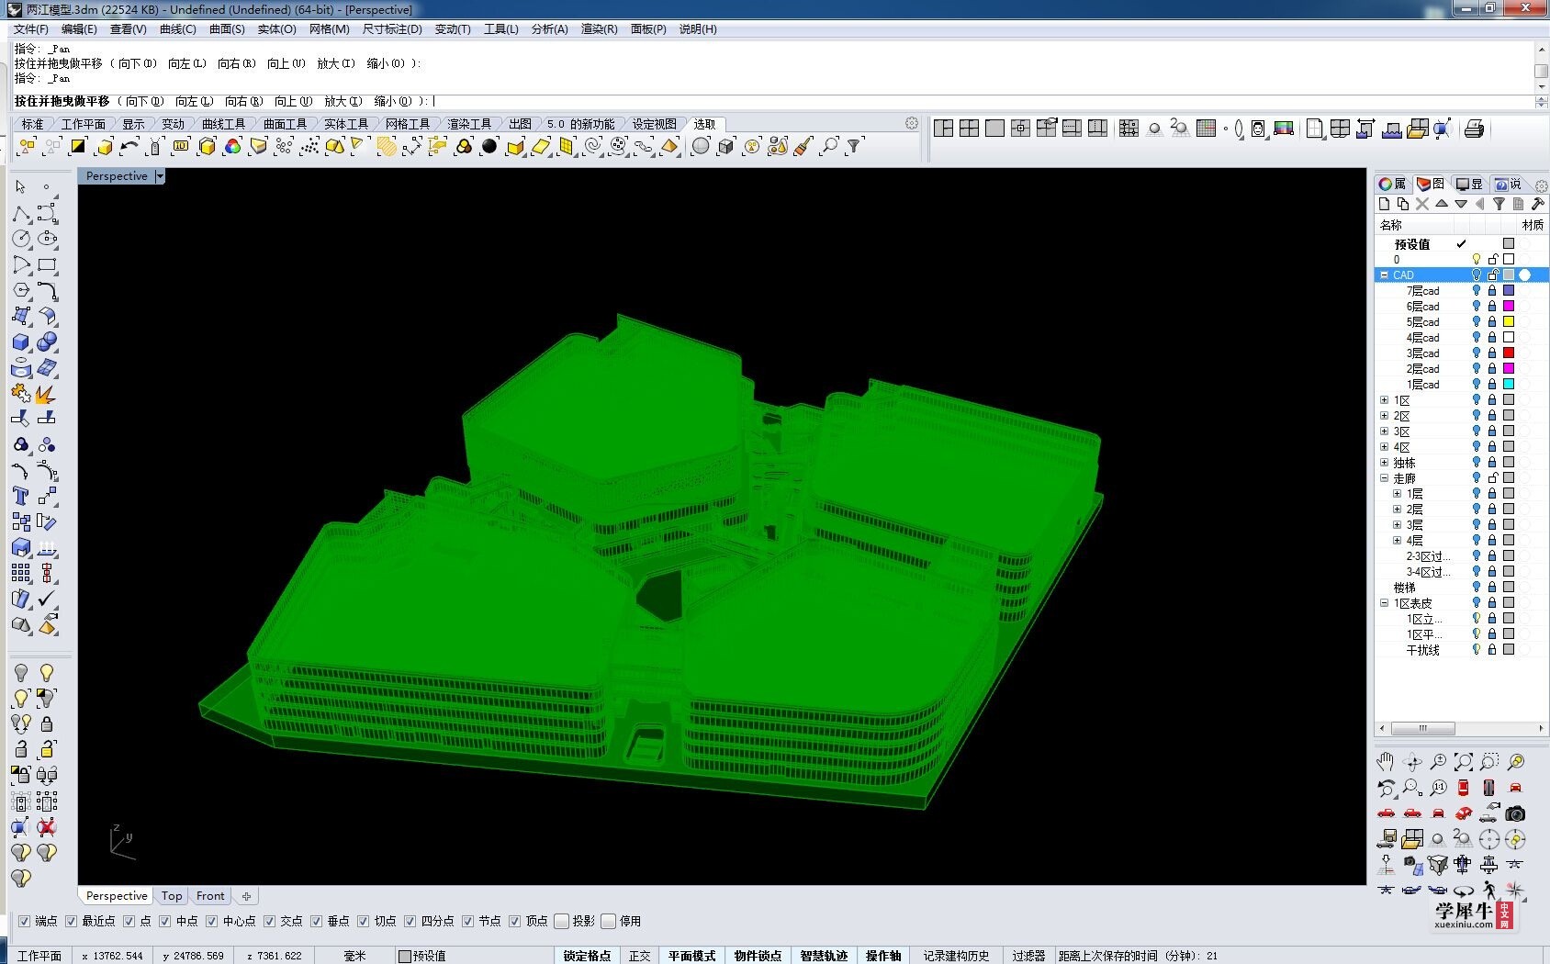Image resolution: width=1550 pixels, height=964 pixels.
Task: Select the pointer arrow tool in left toolbar
Action: click(21, 187)
